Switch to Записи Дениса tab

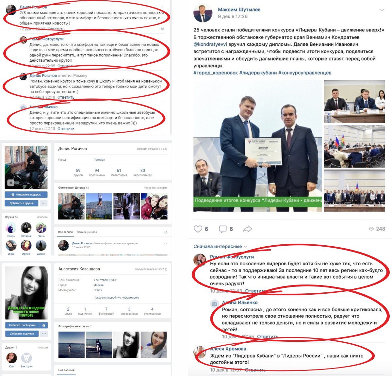click(87, 232)
